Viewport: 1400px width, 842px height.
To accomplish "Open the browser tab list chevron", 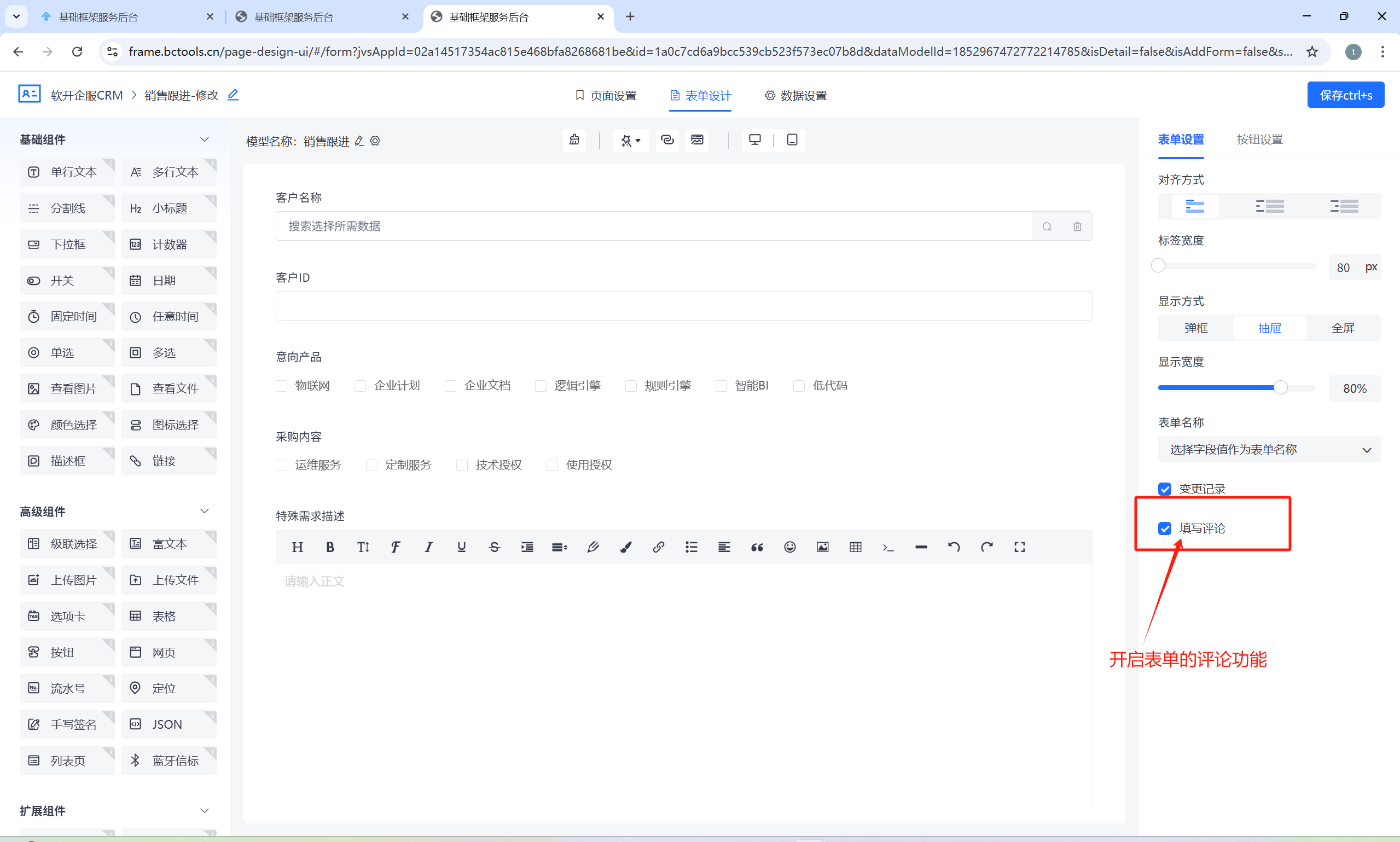I will [x=16, y=16].
